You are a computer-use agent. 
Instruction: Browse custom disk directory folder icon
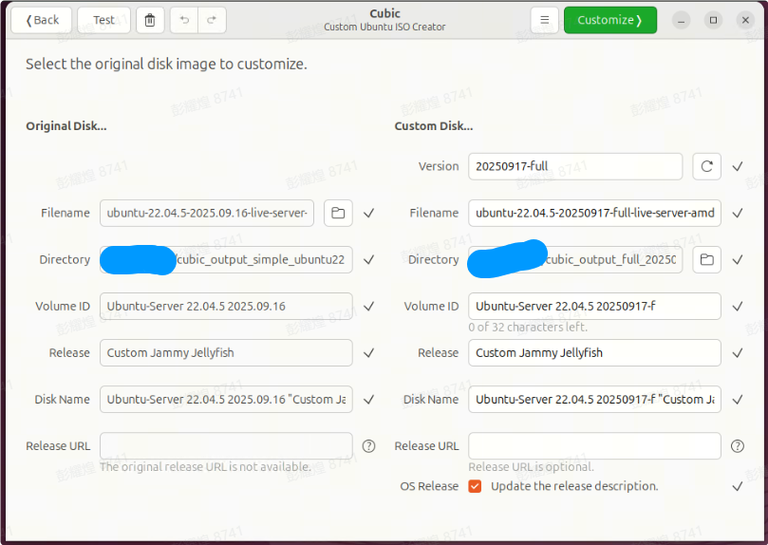(706, 259)
